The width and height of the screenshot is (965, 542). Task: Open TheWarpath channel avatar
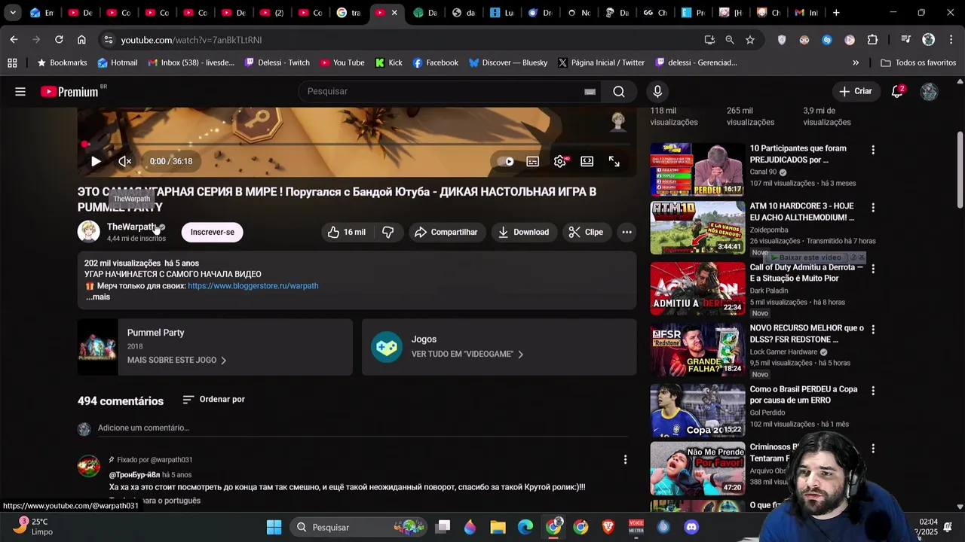tap(88, 231)
